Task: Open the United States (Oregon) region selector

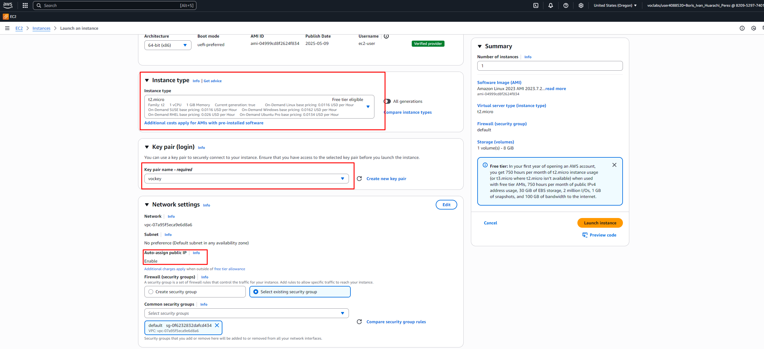Action: [615, 5]
